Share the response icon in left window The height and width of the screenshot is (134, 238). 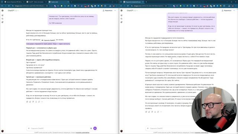click(x=36, y=102)
